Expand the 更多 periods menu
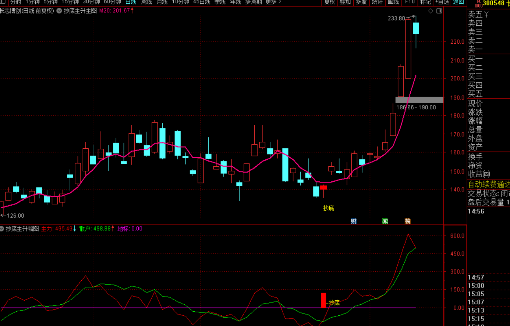This screenshot has width=510, height=326. pos(273,2)
